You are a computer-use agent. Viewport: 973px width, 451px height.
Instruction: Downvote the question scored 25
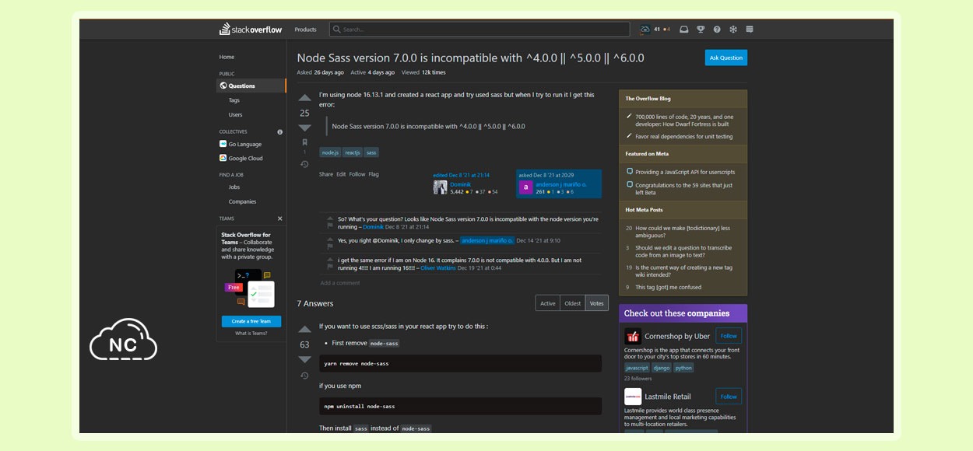pyautogui.click(x=304, y=128)
